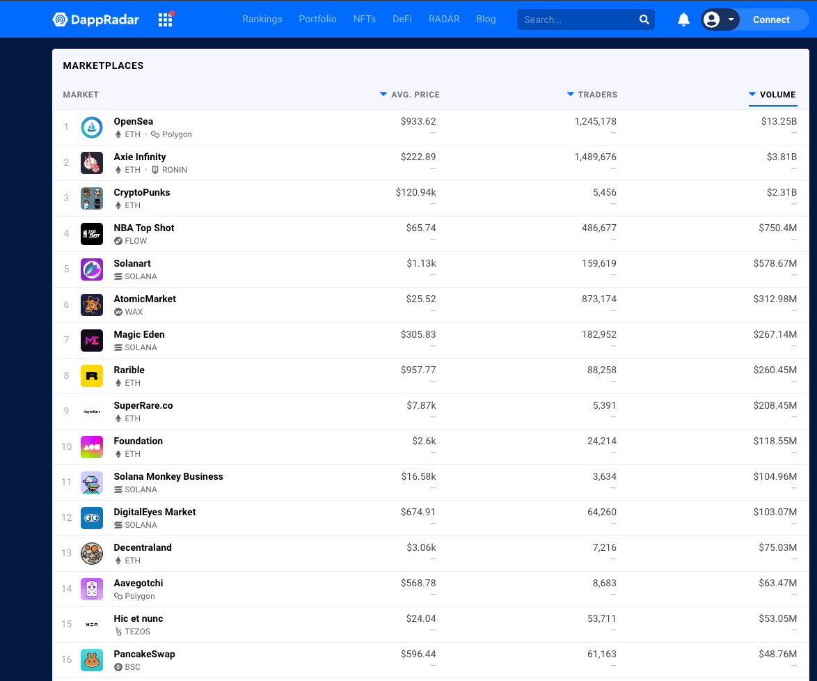Open the NFTs menu
Viewport: 817px width, 681px height.
tap(364, 19)
